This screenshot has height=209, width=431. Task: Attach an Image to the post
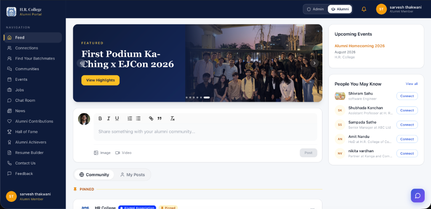point(102,153)
